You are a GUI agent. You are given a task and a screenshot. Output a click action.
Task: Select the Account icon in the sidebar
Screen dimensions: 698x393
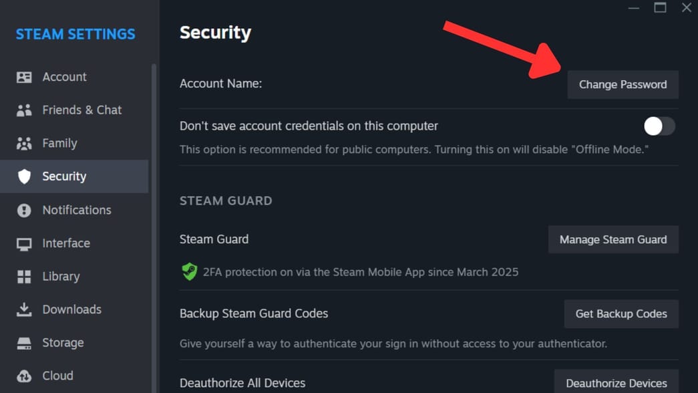[24, 76]
